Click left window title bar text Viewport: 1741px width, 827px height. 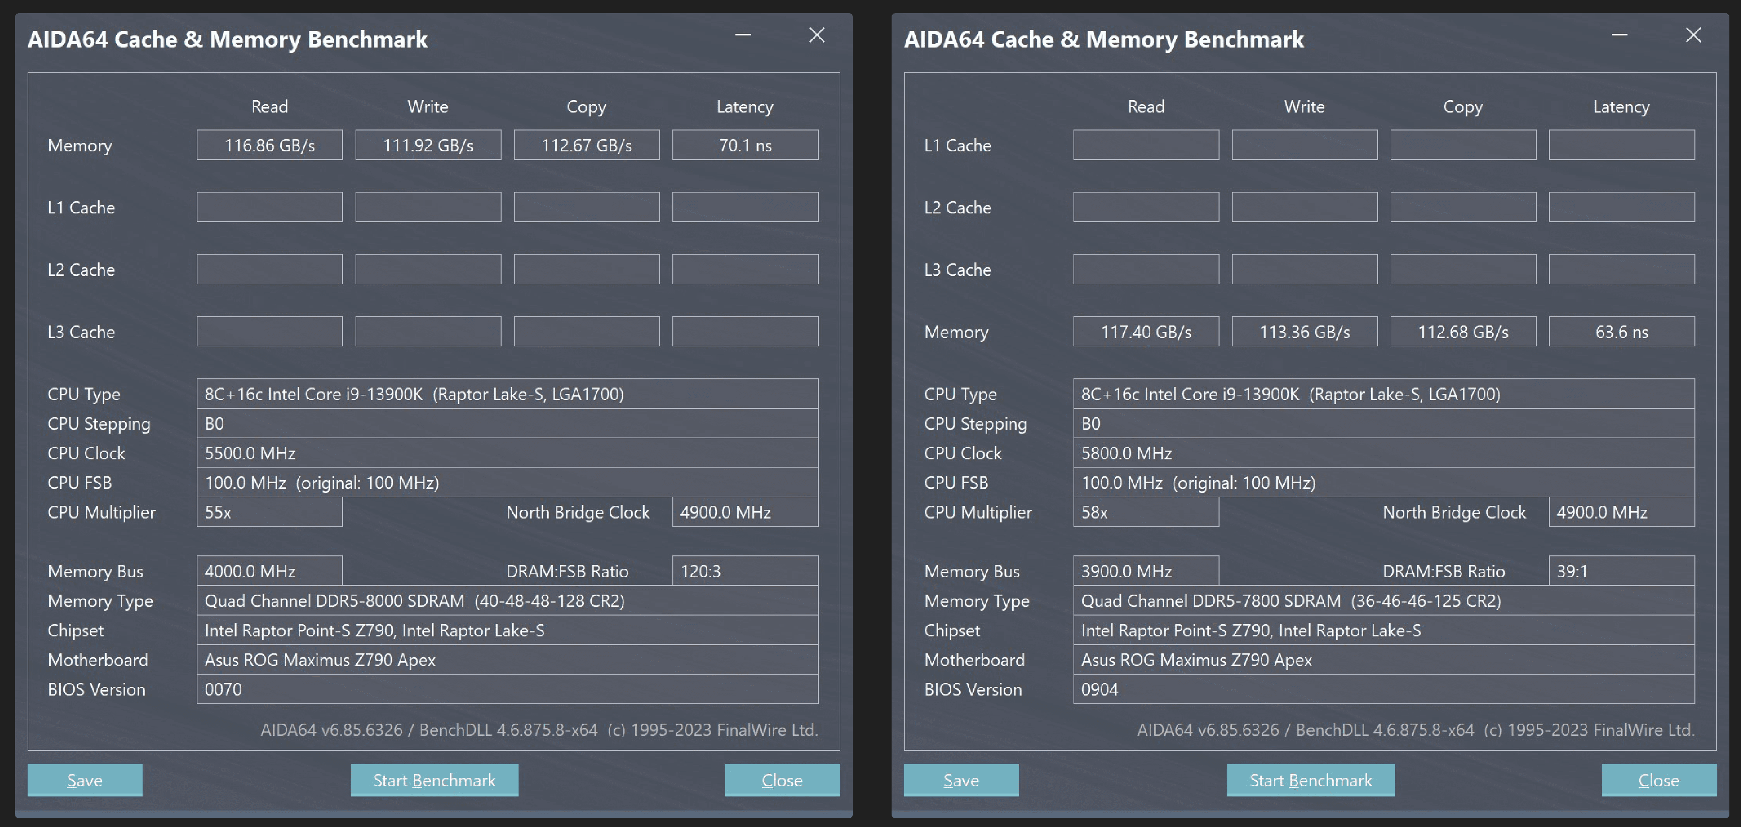[x=228, y=39]
